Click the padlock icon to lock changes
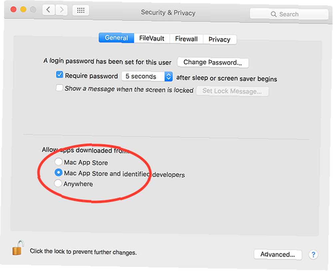This screenshot has height=271, width=333. point(18,248)
